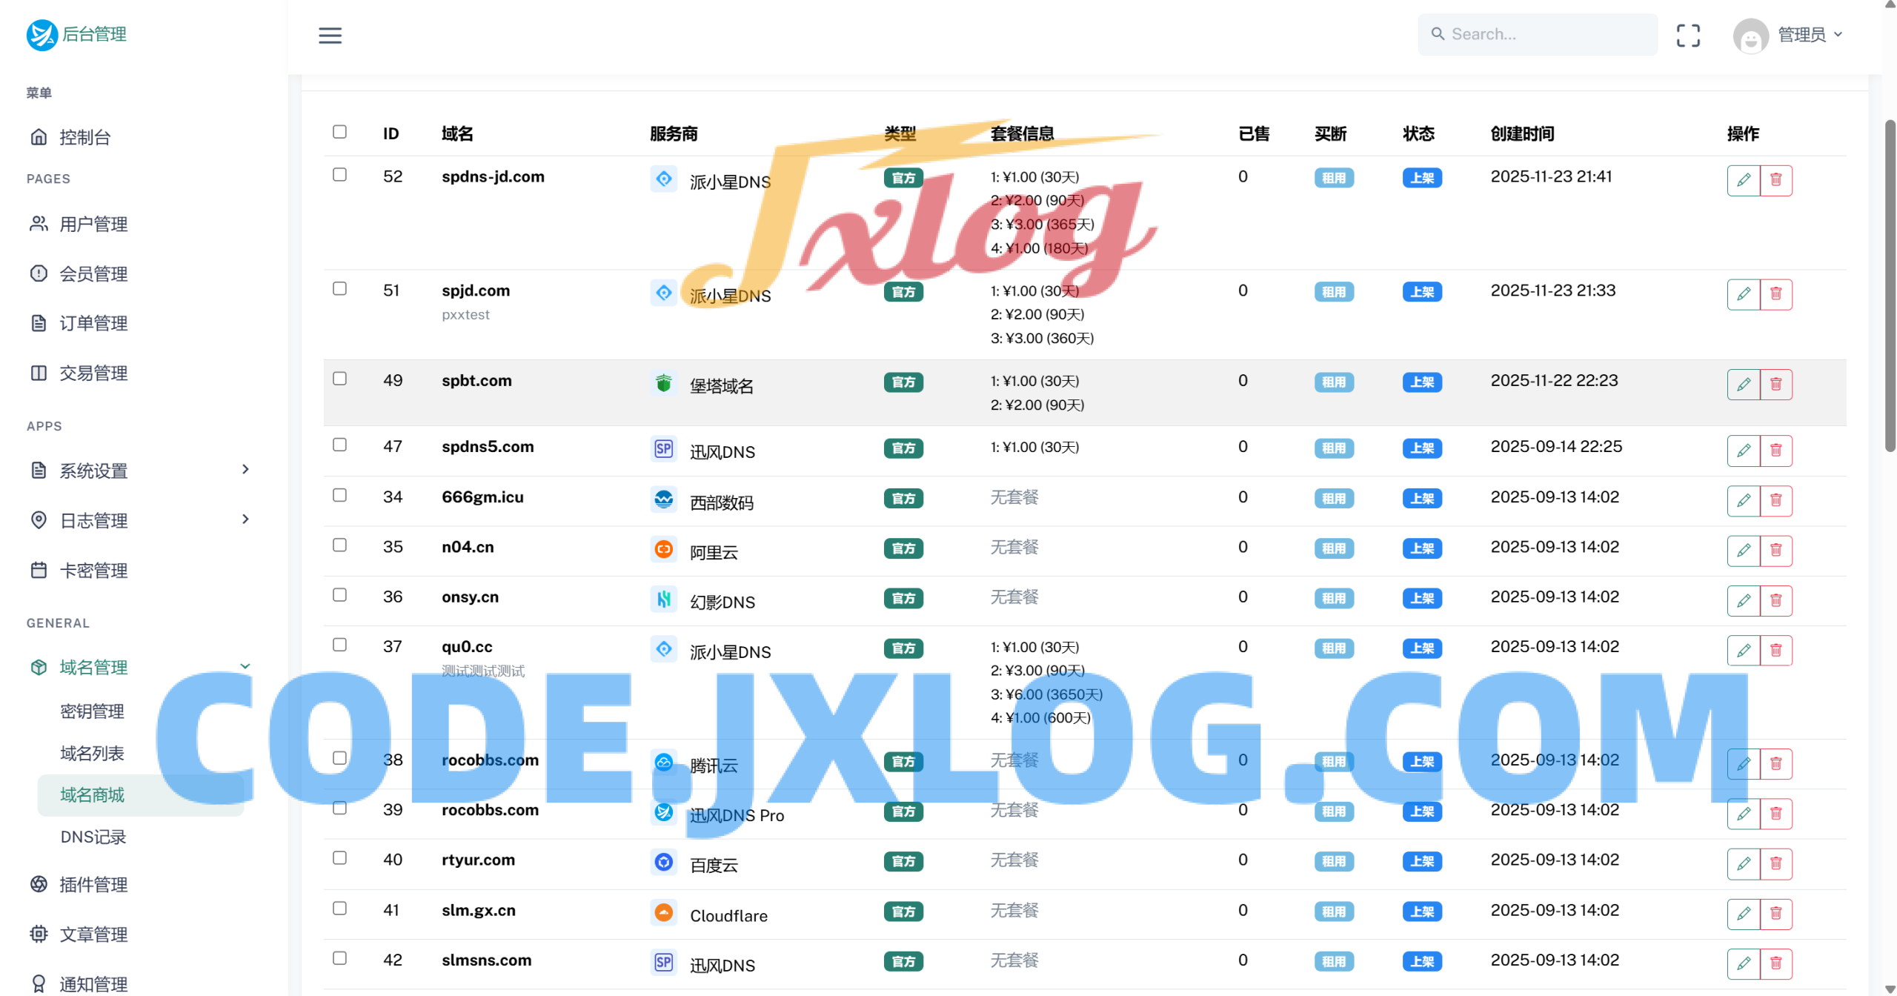Expand the 日志管理 sidebar section
Image resolution: width=1897 pixels, height=996 pixels.
point(245,519)
